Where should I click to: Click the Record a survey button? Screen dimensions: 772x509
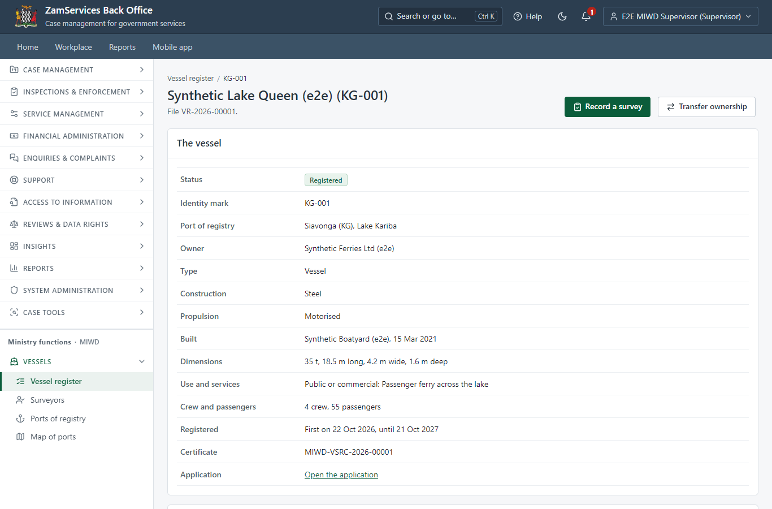click(x=608, y=107)
